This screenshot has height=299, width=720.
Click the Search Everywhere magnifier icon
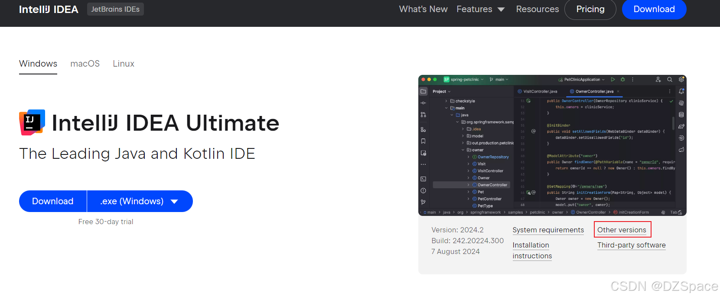point(670,80)
